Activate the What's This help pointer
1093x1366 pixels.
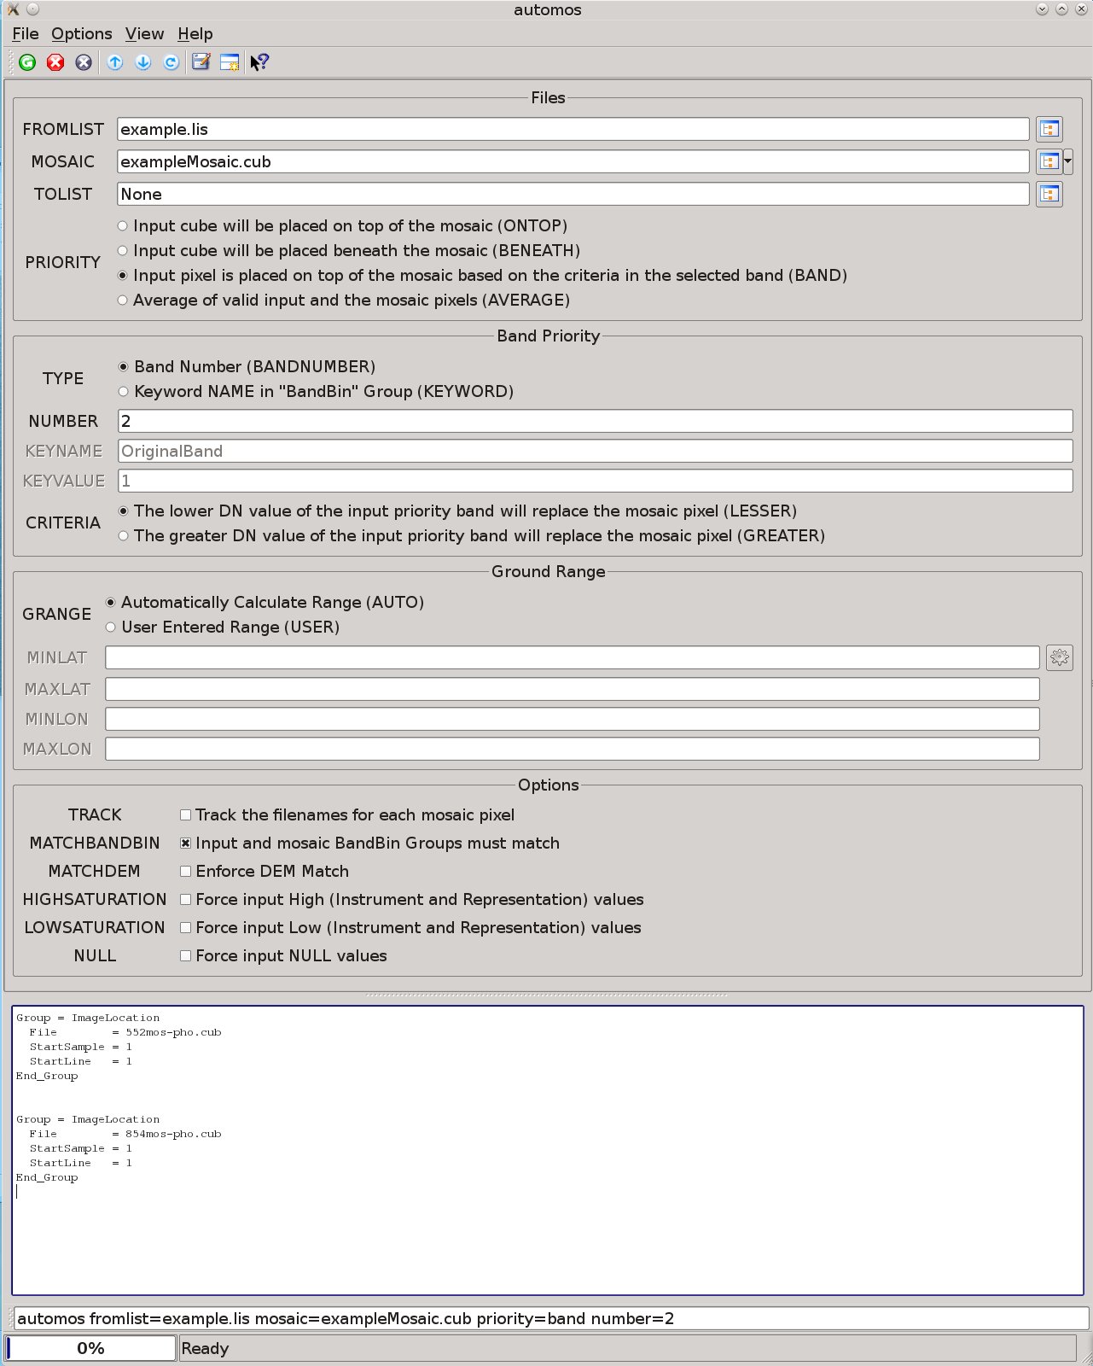[259, 62]
